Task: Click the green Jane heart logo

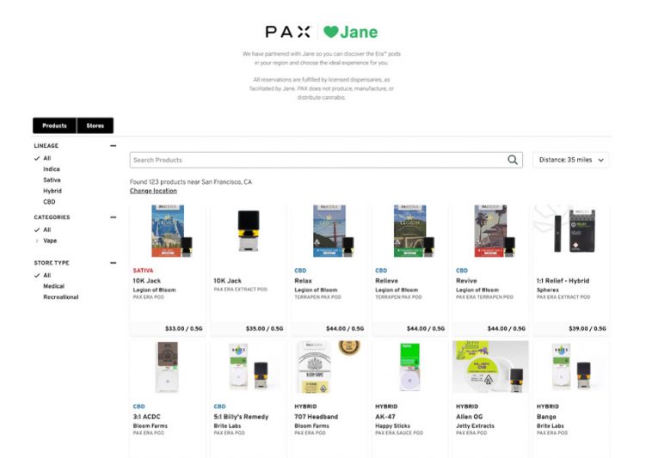Action: click(331, 32)
